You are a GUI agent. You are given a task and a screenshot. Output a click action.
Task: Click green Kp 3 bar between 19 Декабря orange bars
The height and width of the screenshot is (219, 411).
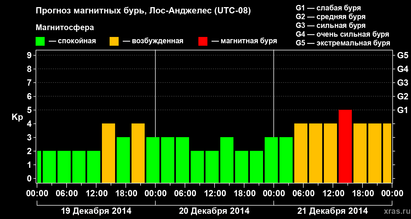(x=123, y=160)
